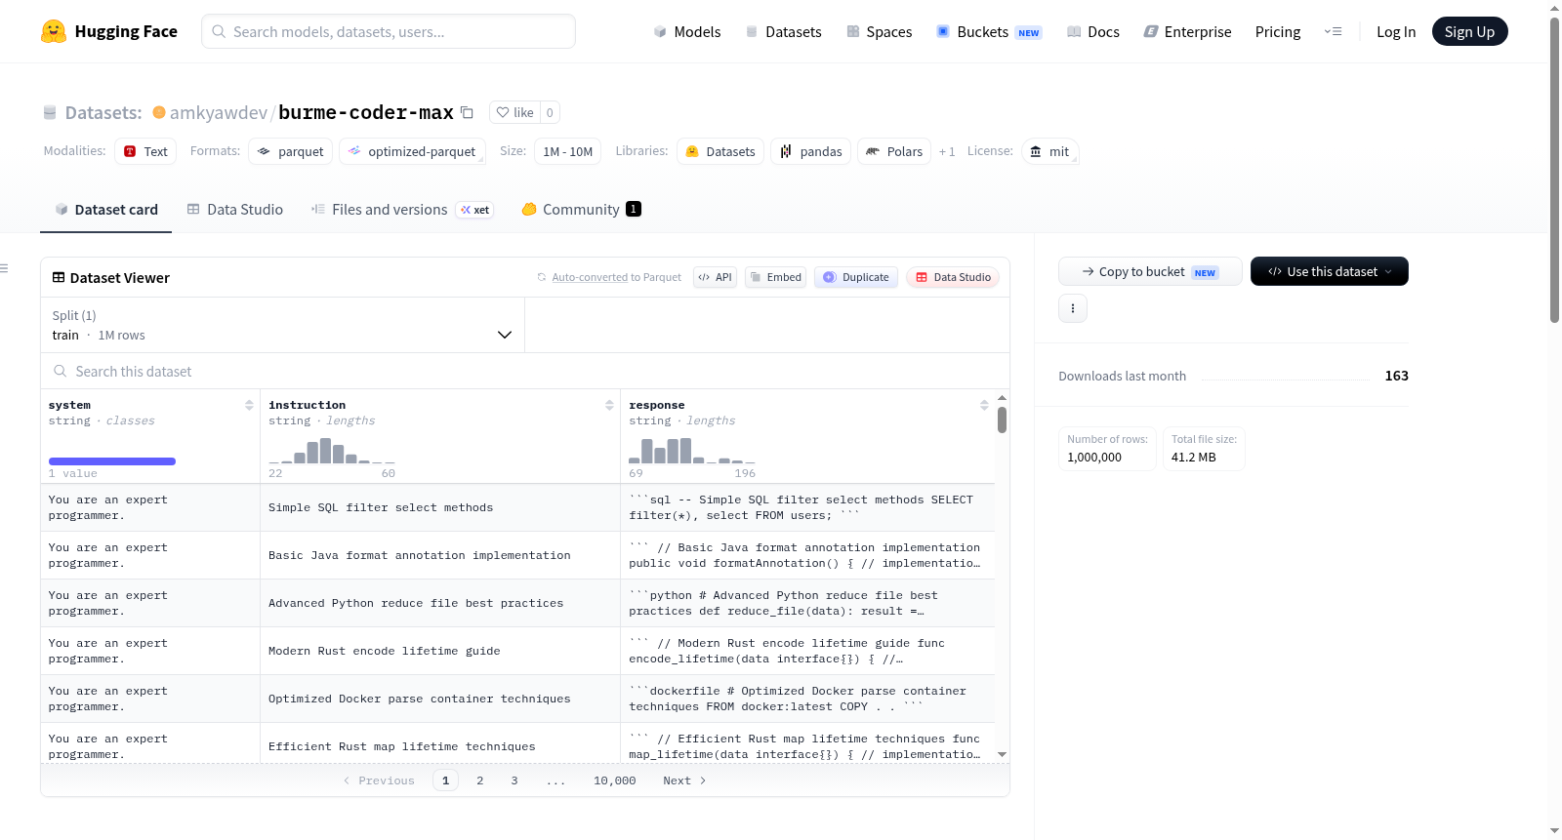
Task: Focus the Search models, datasets, users field
Action: click(x=389, y=31)
